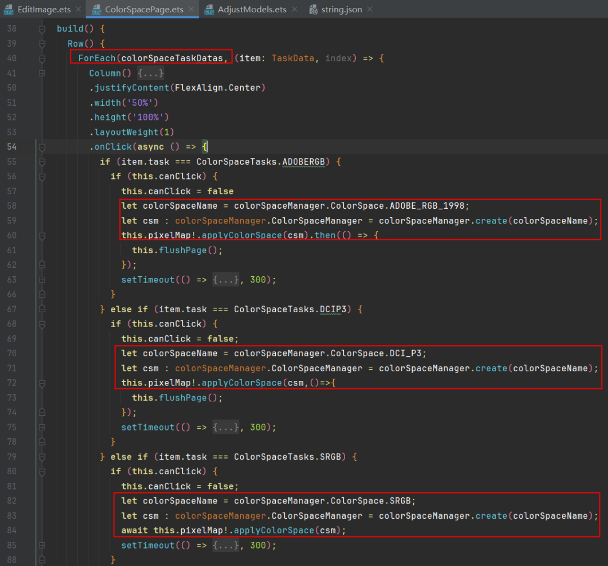Click line number 58 in the gutter
The image size is (608, 566).
coord(12,206)
